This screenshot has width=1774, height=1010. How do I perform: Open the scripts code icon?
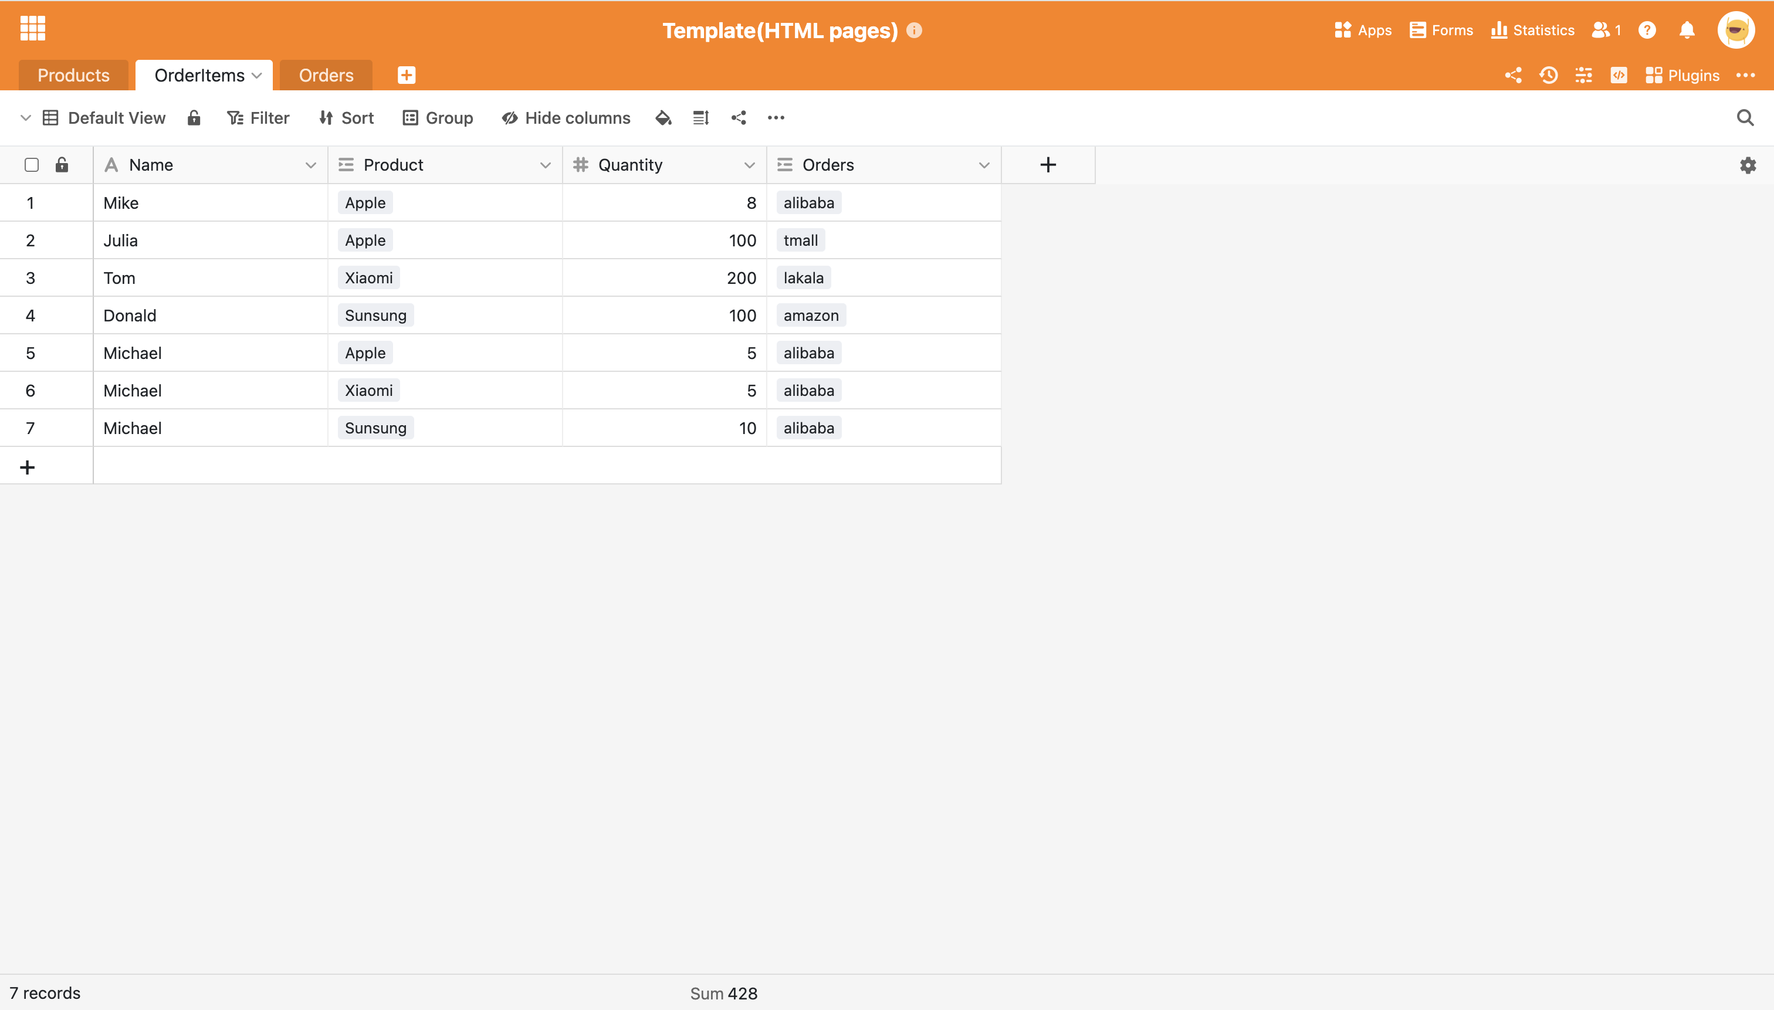[x=1619, y=75]
